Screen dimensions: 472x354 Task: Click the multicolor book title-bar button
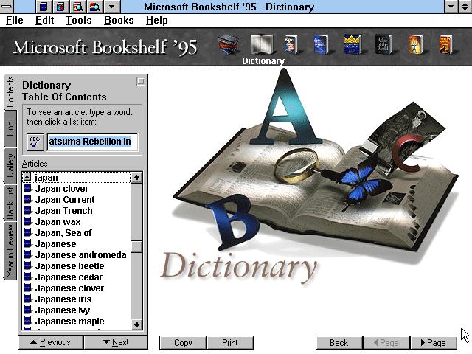[x=60, y=7]
